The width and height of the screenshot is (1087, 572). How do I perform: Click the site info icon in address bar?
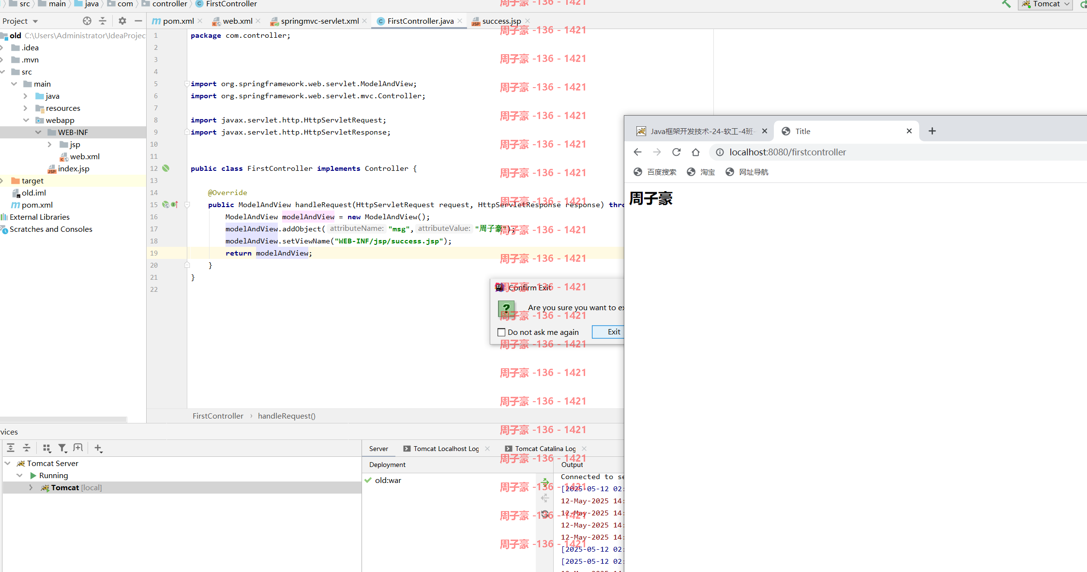(720, 152)
